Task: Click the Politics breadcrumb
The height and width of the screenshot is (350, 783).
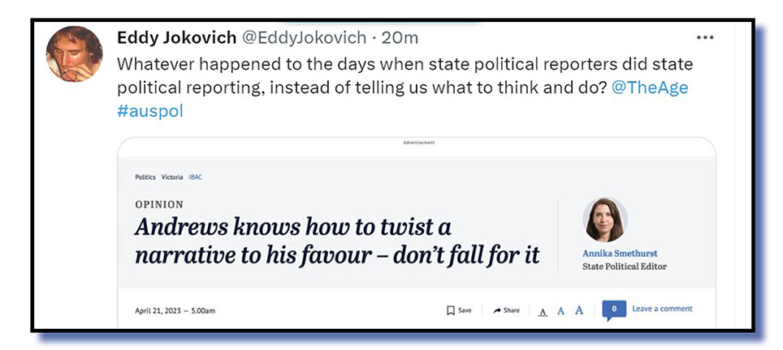Action: [146, 177]
